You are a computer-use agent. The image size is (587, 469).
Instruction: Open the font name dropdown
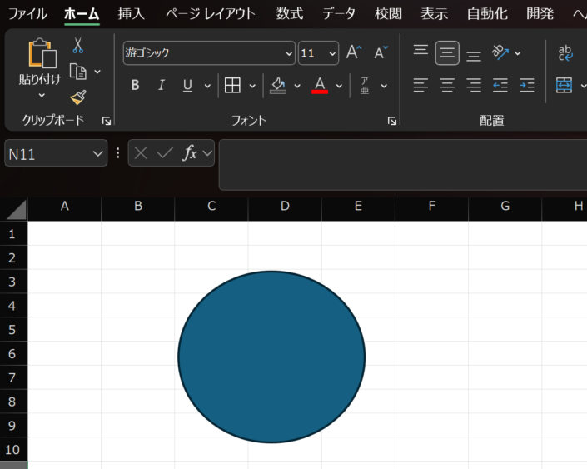coord(289,53)
